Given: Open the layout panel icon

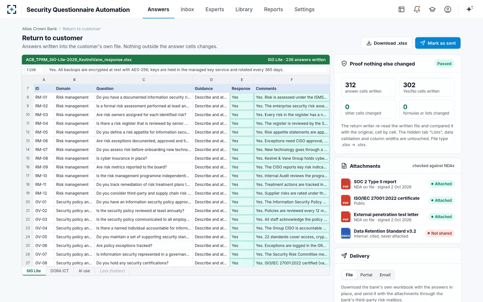Looking at the screenshot, I should (401, 9).
